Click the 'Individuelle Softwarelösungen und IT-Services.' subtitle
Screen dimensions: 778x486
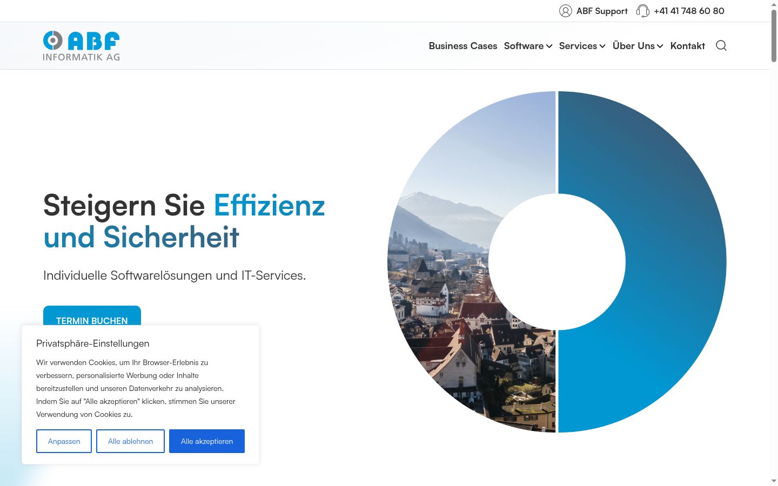click(x=175, y=275)
